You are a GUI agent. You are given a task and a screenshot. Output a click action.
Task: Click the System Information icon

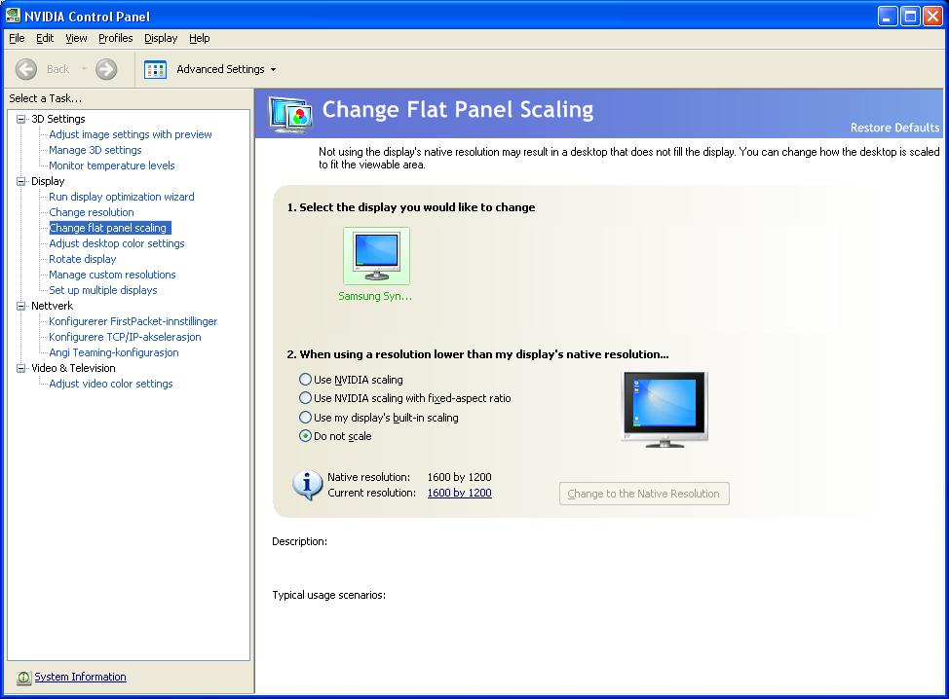pos(23,678)
